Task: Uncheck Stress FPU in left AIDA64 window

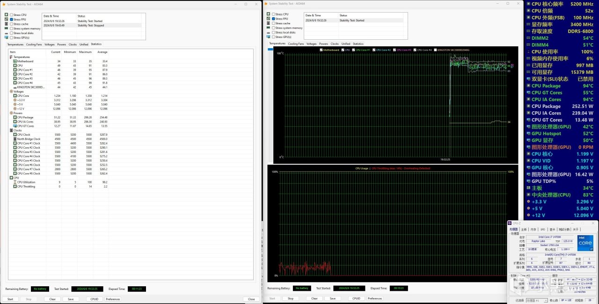Action: (x=11, y=19)
